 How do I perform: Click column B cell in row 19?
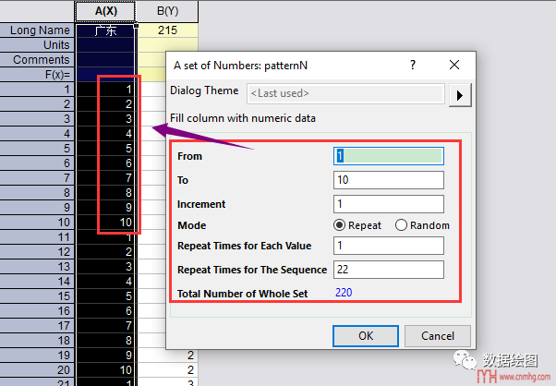[167, 356]
